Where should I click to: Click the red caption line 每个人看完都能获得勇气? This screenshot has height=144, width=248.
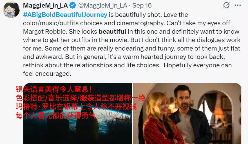(56, 116)
